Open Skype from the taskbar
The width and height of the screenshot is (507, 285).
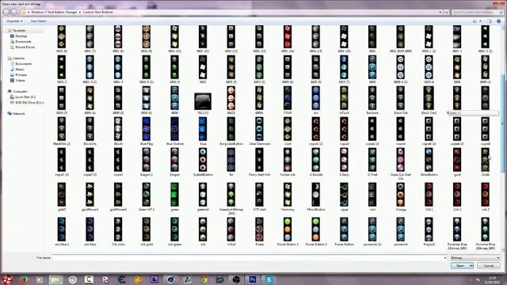(x=269, y=279)
